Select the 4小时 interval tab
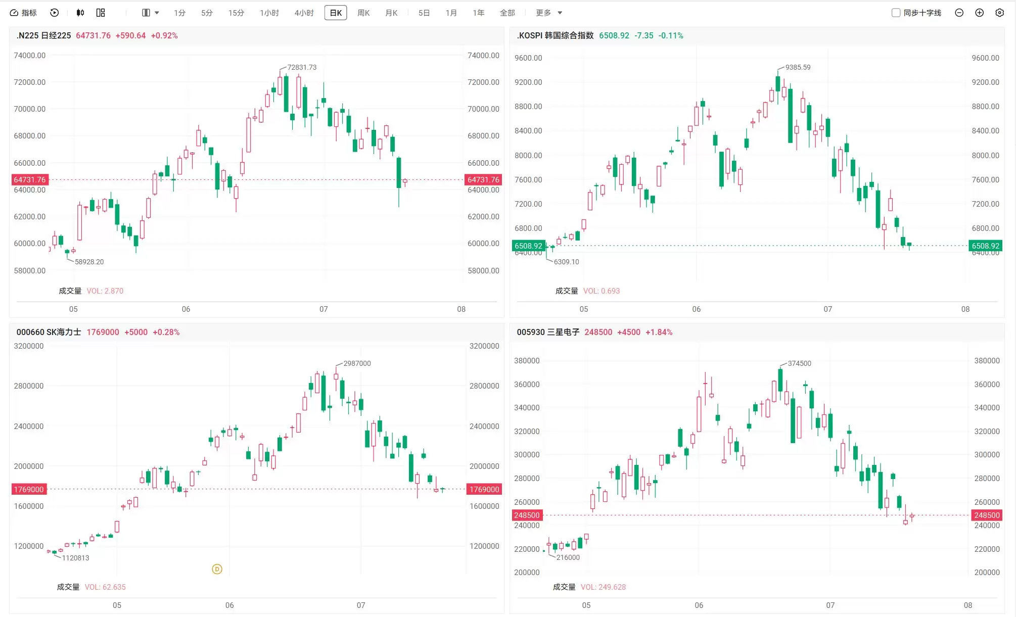The width and height of the screenshot is (1016, 617). 304,13
